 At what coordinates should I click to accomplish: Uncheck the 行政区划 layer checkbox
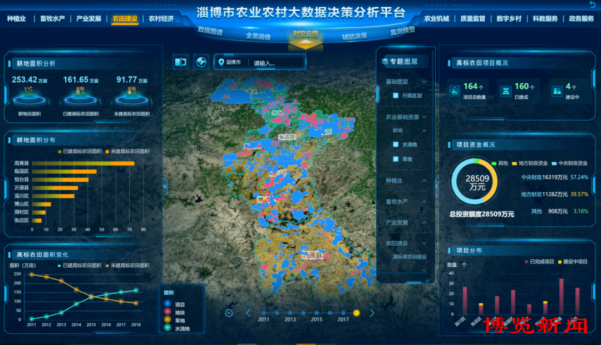tap(395, 96)
